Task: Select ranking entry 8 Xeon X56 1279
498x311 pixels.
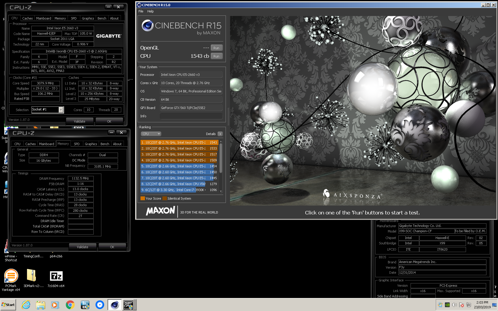Action: click(179, 184)
